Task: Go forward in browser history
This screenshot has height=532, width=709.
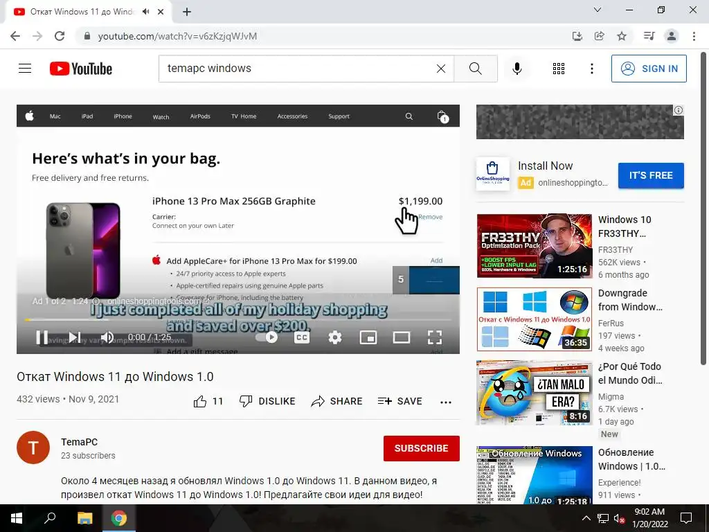Action: point(37,36)
